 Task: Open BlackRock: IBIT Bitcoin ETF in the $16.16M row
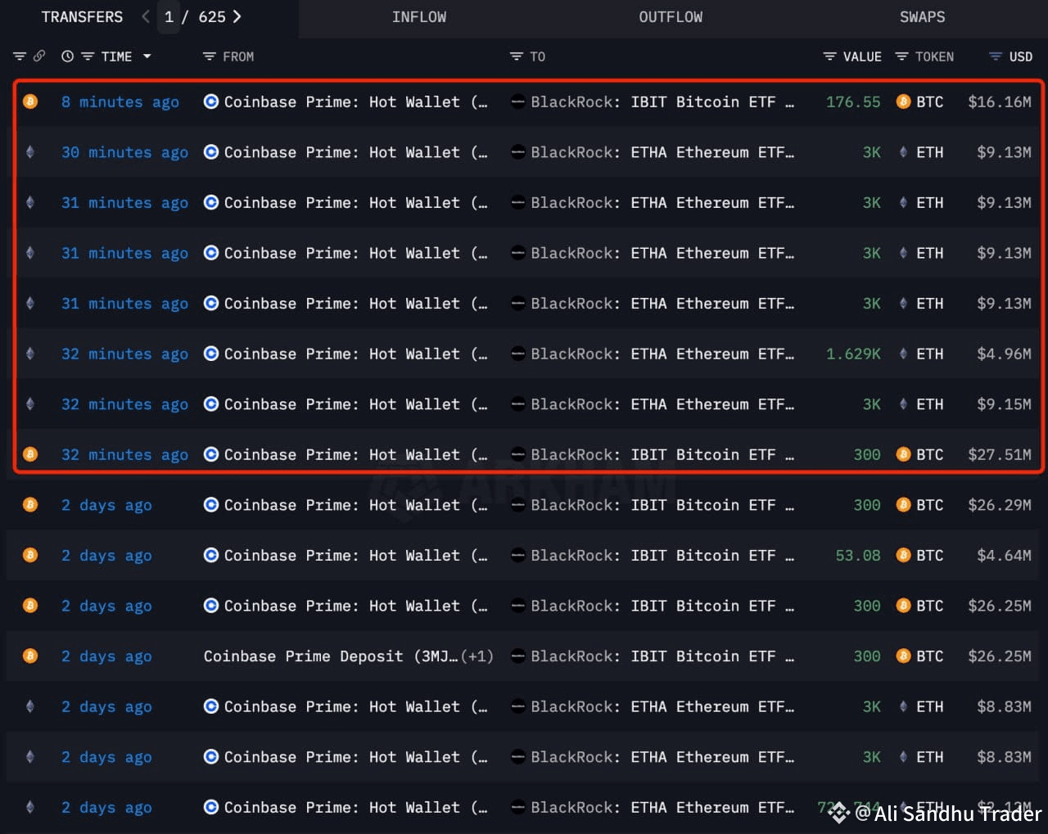tap(662, 101)
